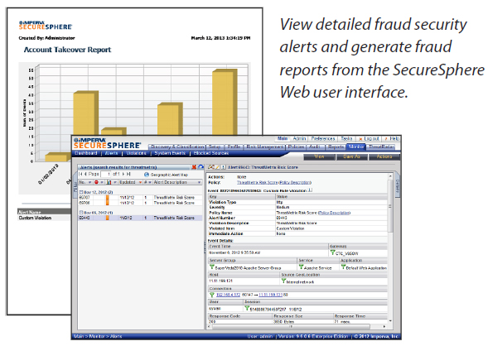Viewport: 488px width, 346px height.
Task: Click filter icon beside Default Web Application
Action: click(343, 267)
